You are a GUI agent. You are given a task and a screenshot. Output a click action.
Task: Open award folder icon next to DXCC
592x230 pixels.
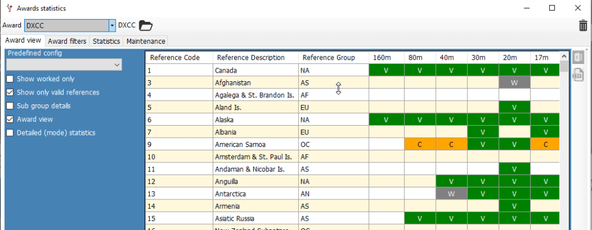[145, 25]
